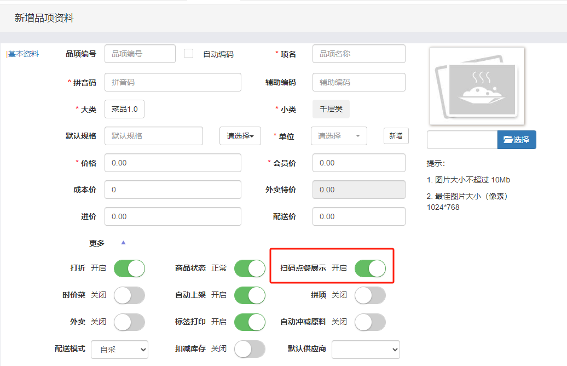Toggle the 商品状态 switch
The image size is (567, 366).
[250, 268]
